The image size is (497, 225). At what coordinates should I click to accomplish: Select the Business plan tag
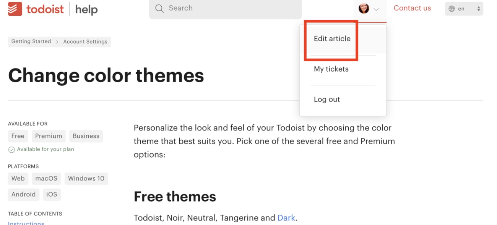pyautogui.click(x=86, y=136)
